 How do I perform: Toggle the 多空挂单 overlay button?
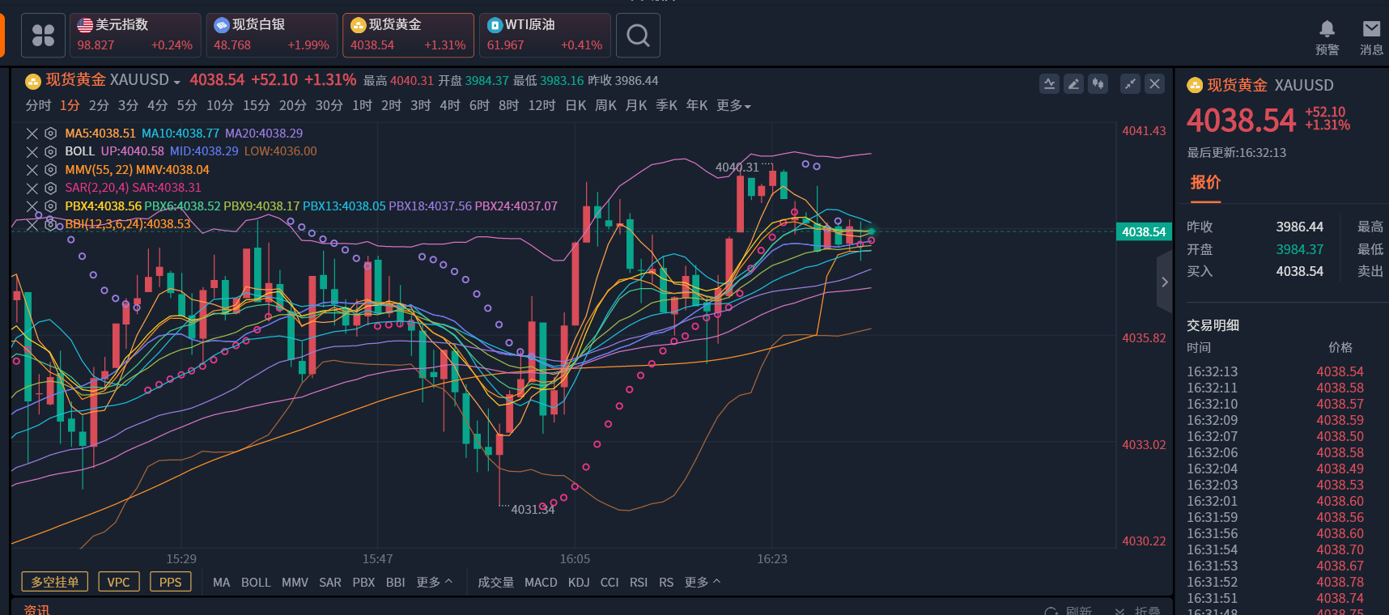(x=55, y=582)
